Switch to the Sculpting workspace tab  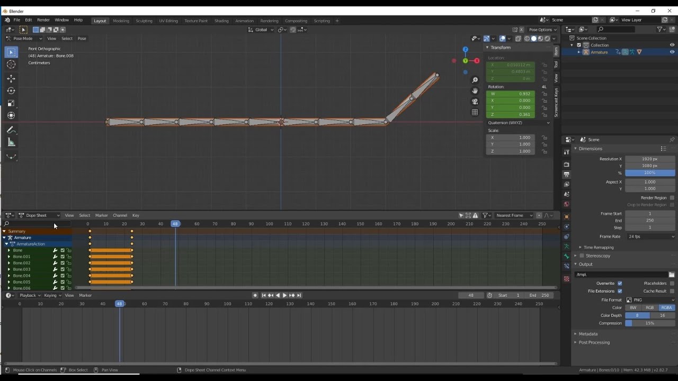144,21
